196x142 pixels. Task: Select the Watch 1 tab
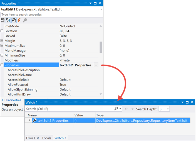pos(60,138)
